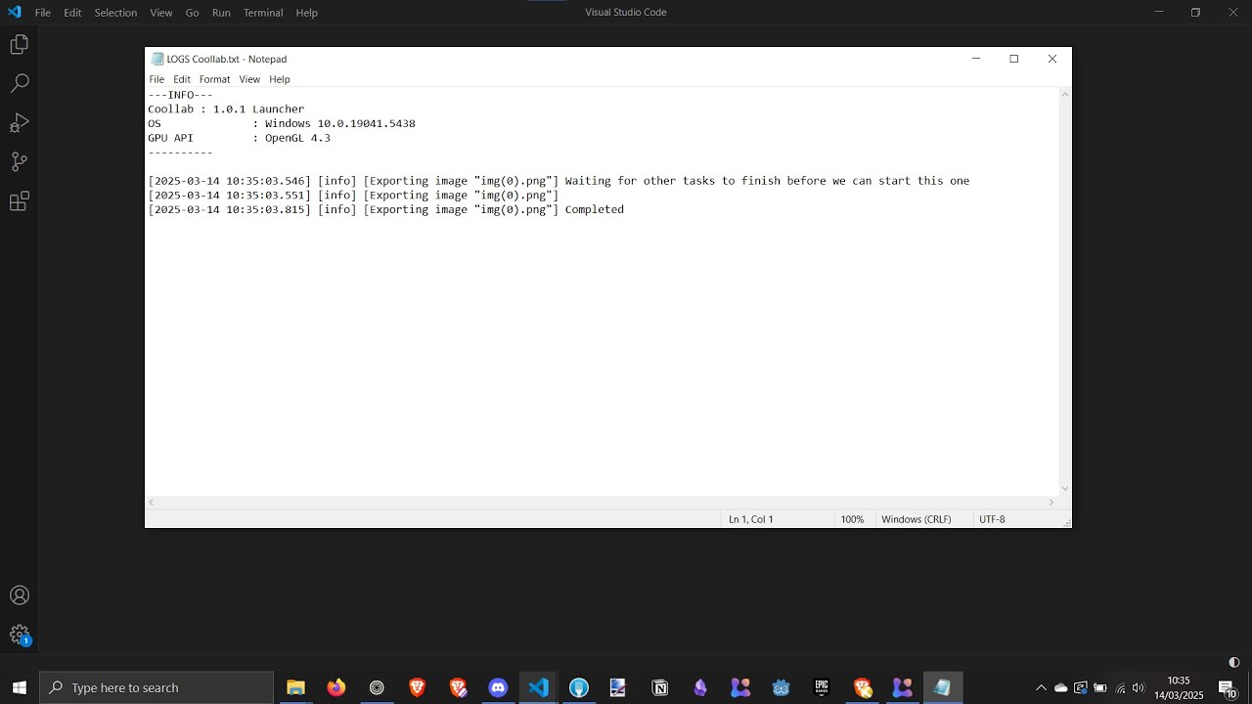Click the "OpenGL 4.3" text in Notepad
The image size is (1252, 704).
coord(297,138)
